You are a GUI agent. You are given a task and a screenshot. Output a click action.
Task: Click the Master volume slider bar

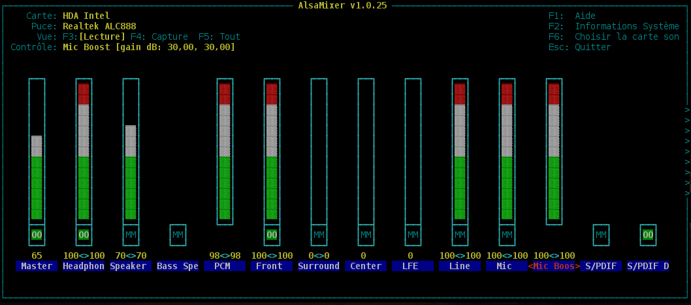tap(37, 176)
